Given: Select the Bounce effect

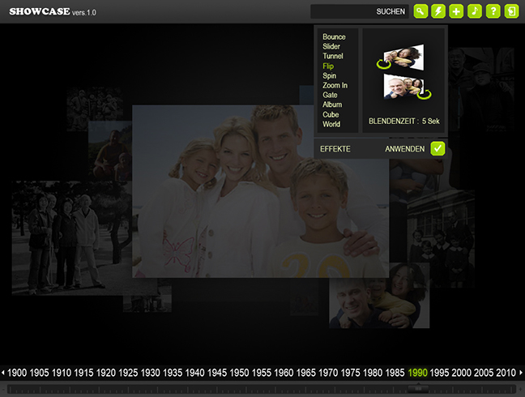Looking at the screenshot, I should (334, 37).
